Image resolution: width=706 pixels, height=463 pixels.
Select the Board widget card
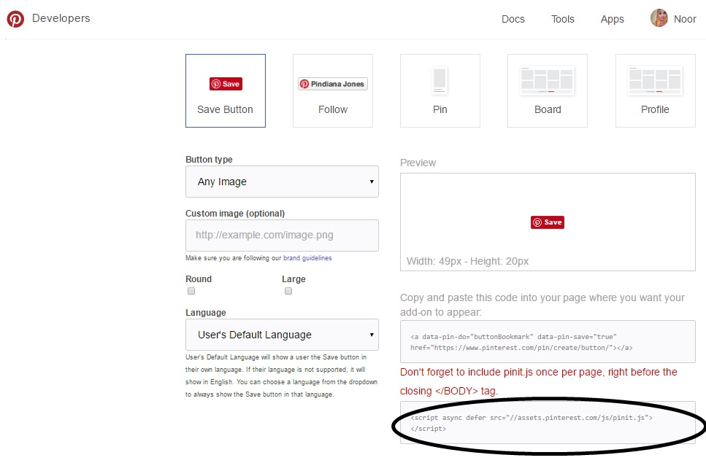click(x=548, y=91)
